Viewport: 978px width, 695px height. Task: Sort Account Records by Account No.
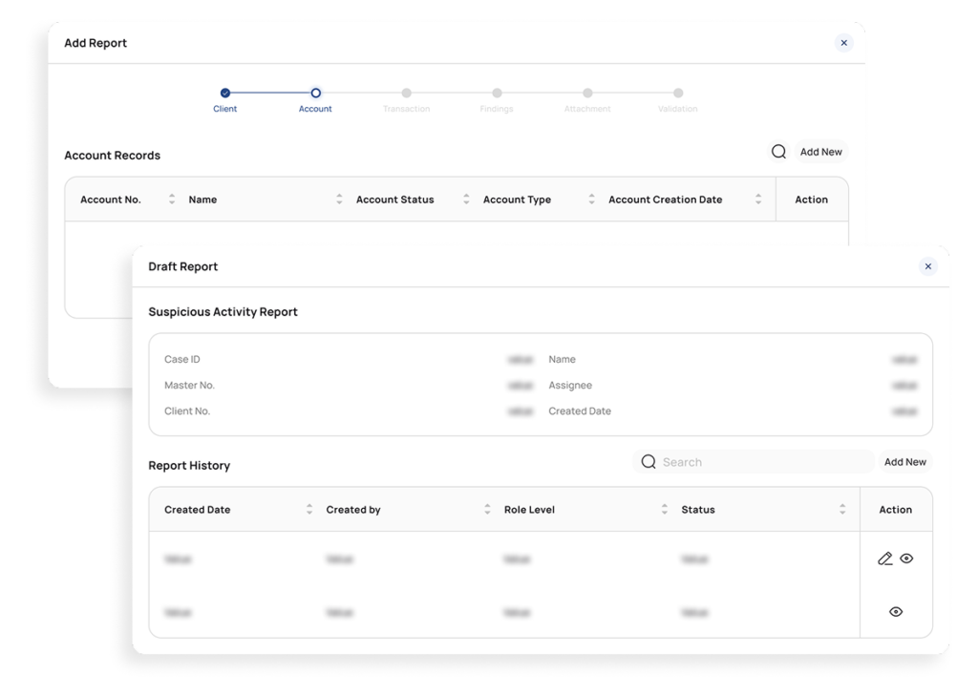click(x=172, y=199)
